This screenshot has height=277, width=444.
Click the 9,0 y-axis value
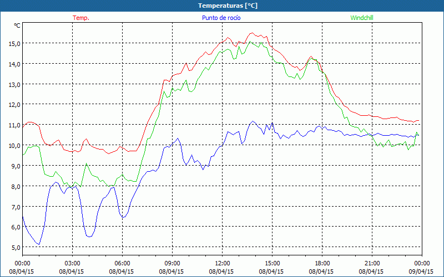coord(17,166)
